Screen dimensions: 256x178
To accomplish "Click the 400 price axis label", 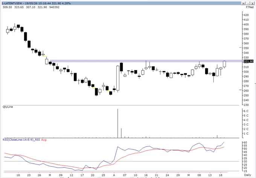I will click(x=246, y=24).
